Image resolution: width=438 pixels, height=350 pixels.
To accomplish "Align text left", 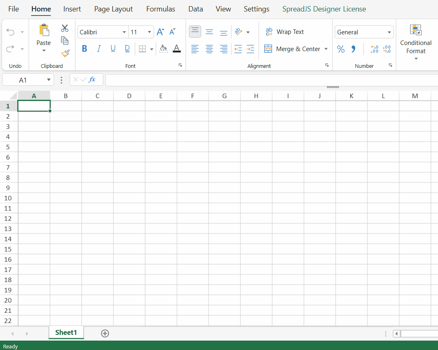I will coord(195,49).
